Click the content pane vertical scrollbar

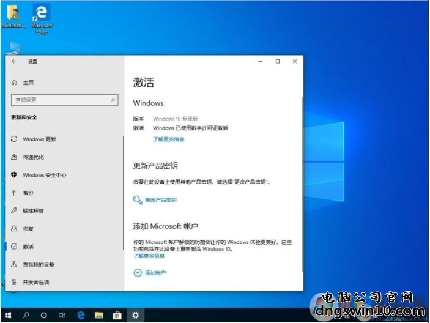302,184
